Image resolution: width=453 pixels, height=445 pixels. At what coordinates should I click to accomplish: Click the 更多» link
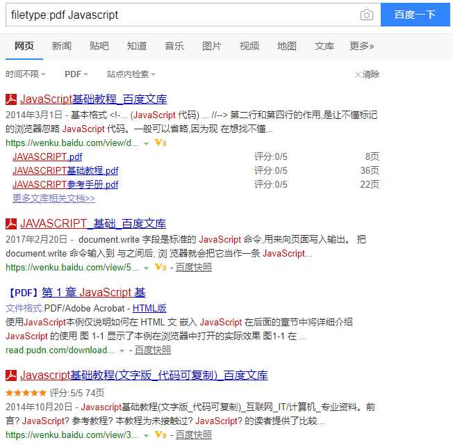click(x=362, y=46)
